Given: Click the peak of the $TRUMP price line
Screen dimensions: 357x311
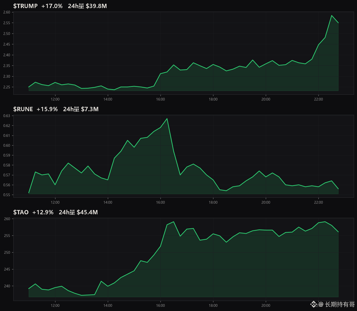Looking at the screenshot, I should pyautogui.click(x=332, y=15).
